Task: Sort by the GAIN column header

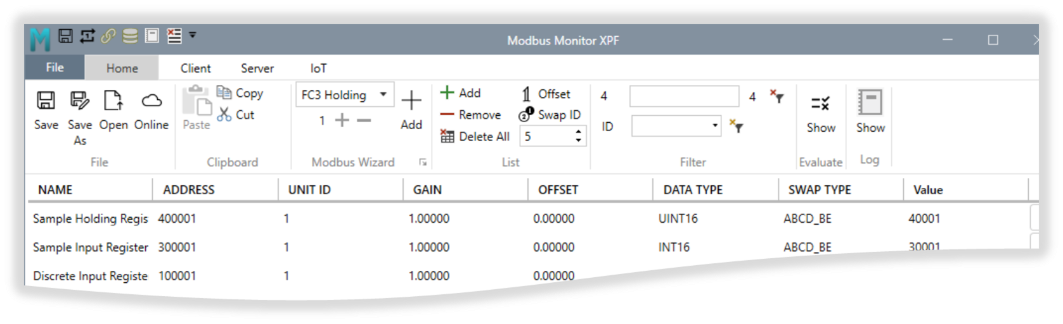Action: click(x=427, y=190)
